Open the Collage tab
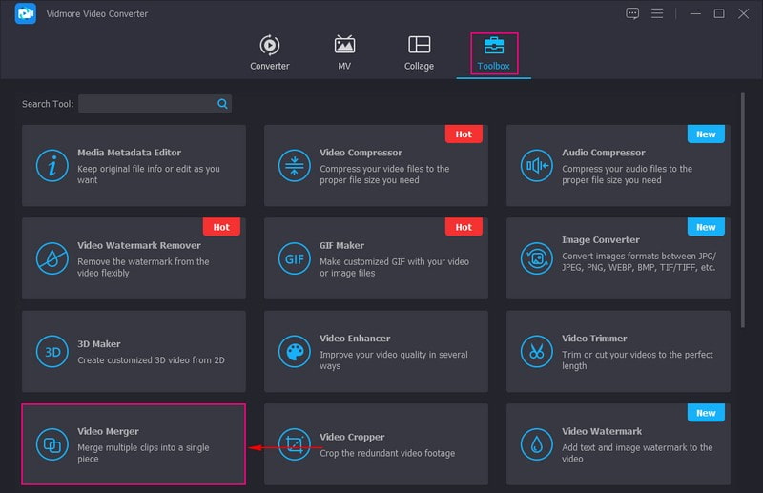 click(419, 52)
